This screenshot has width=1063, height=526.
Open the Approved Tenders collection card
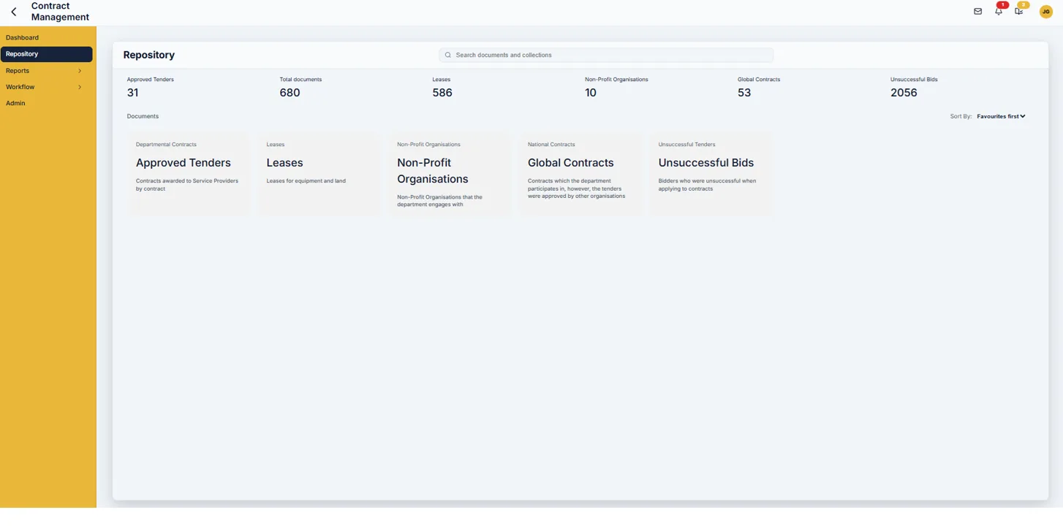pos(189,174)
